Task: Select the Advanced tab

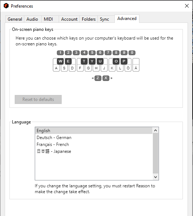Action: pyautogui.click(x=127, y=19)
